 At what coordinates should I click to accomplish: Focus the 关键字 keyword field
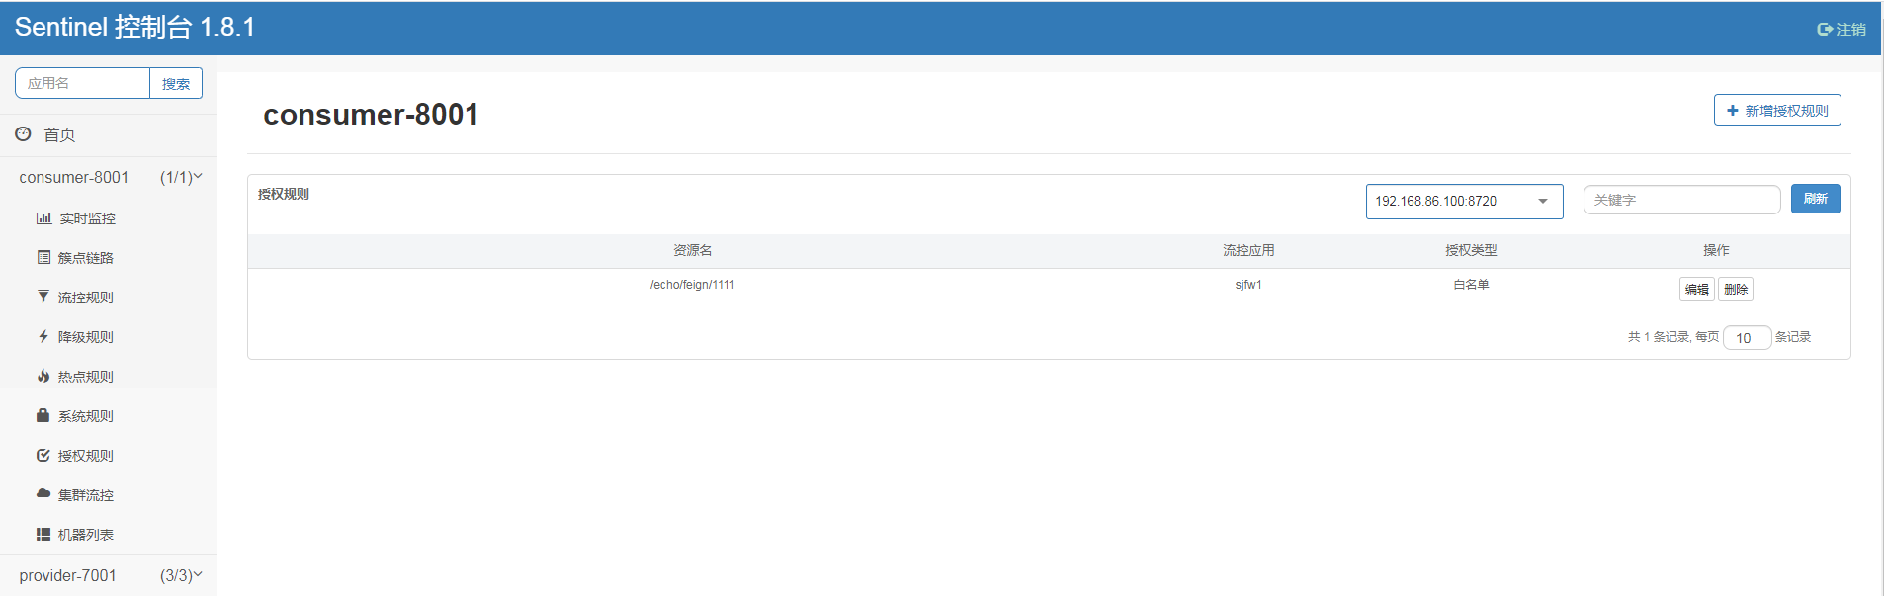(x=1681, y=200)
